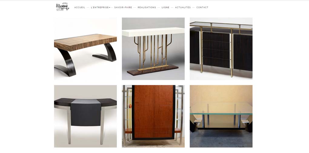Visit the ACTUALITÉS section
Viewport: 309px width, 153px height.
coord(183,8)
